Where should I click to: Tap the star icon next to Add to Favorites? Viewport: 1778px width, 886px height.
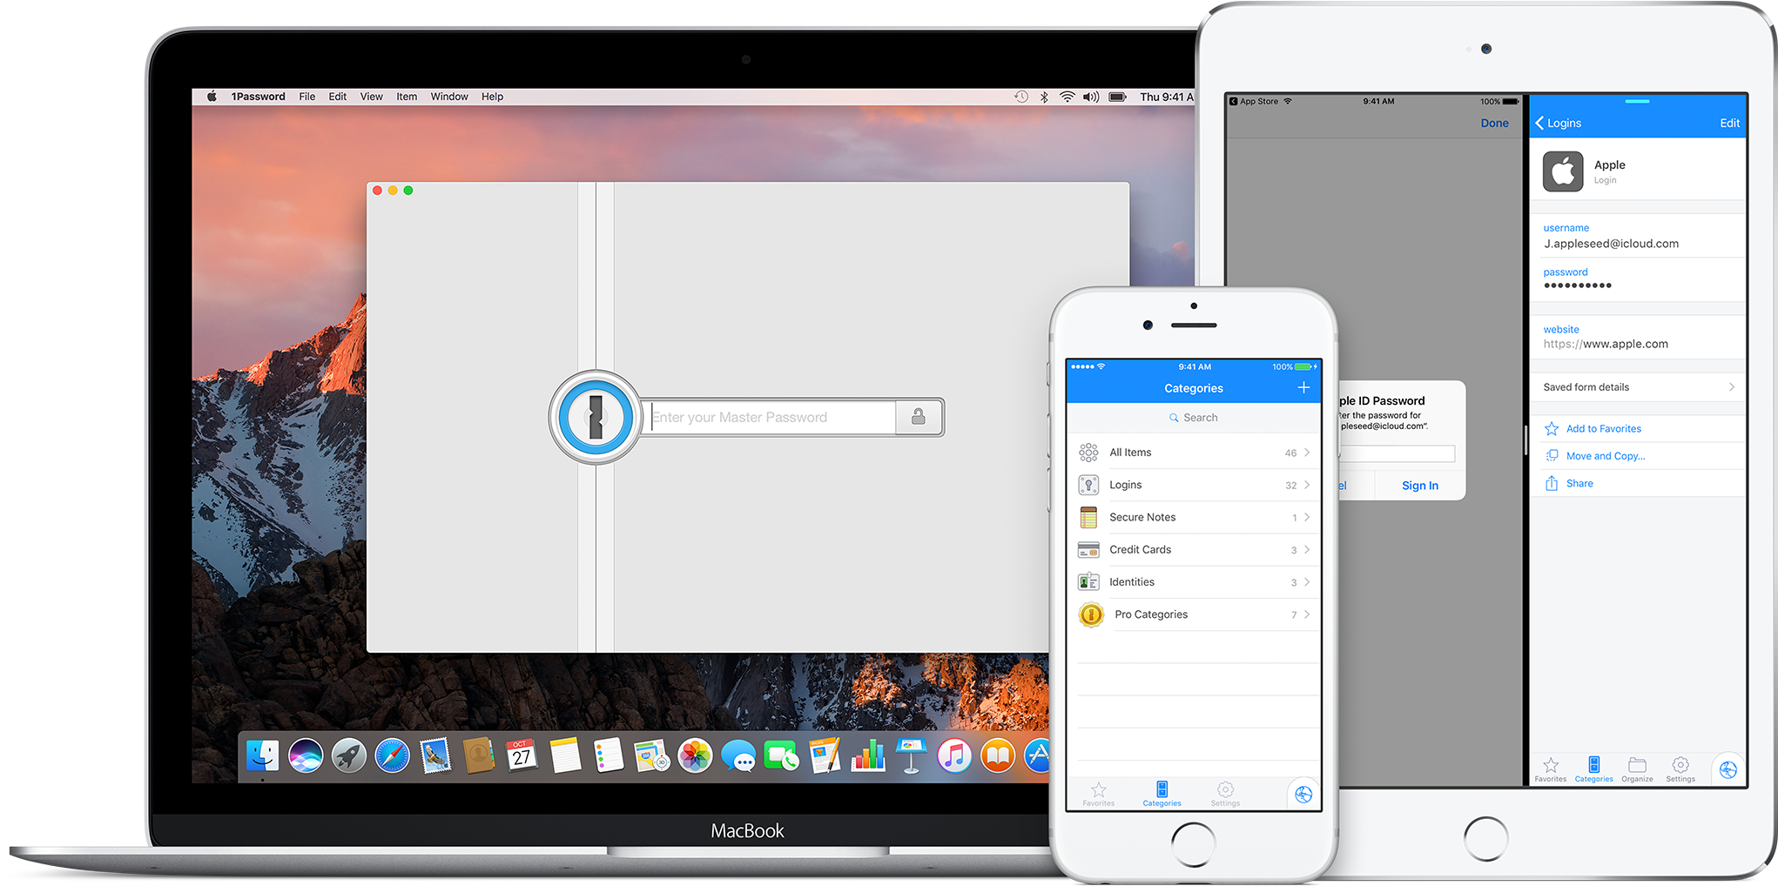pyautogui.click(x=1552, y=429)
